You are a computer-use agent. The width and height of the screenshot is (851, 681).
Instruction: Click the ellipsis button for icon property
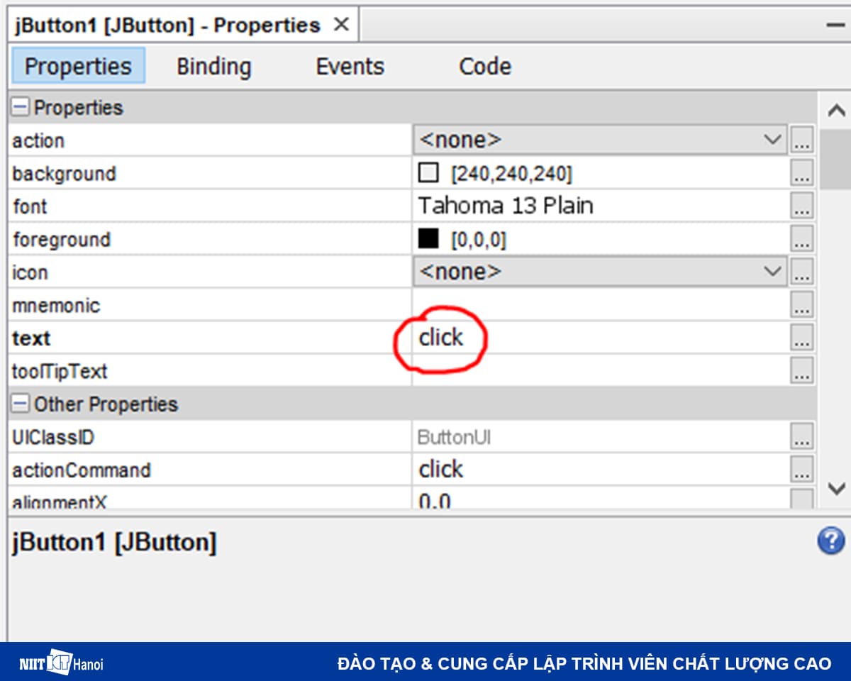click(x=801, y=272)
